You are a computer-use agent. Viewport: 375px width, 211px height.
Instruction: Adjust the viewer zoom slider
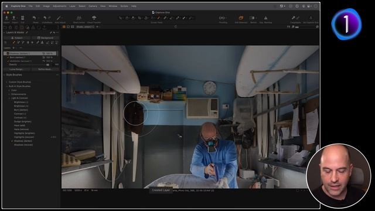point(297,27)
